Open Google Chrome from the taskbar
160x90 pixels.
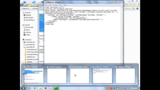coord(35,88)
